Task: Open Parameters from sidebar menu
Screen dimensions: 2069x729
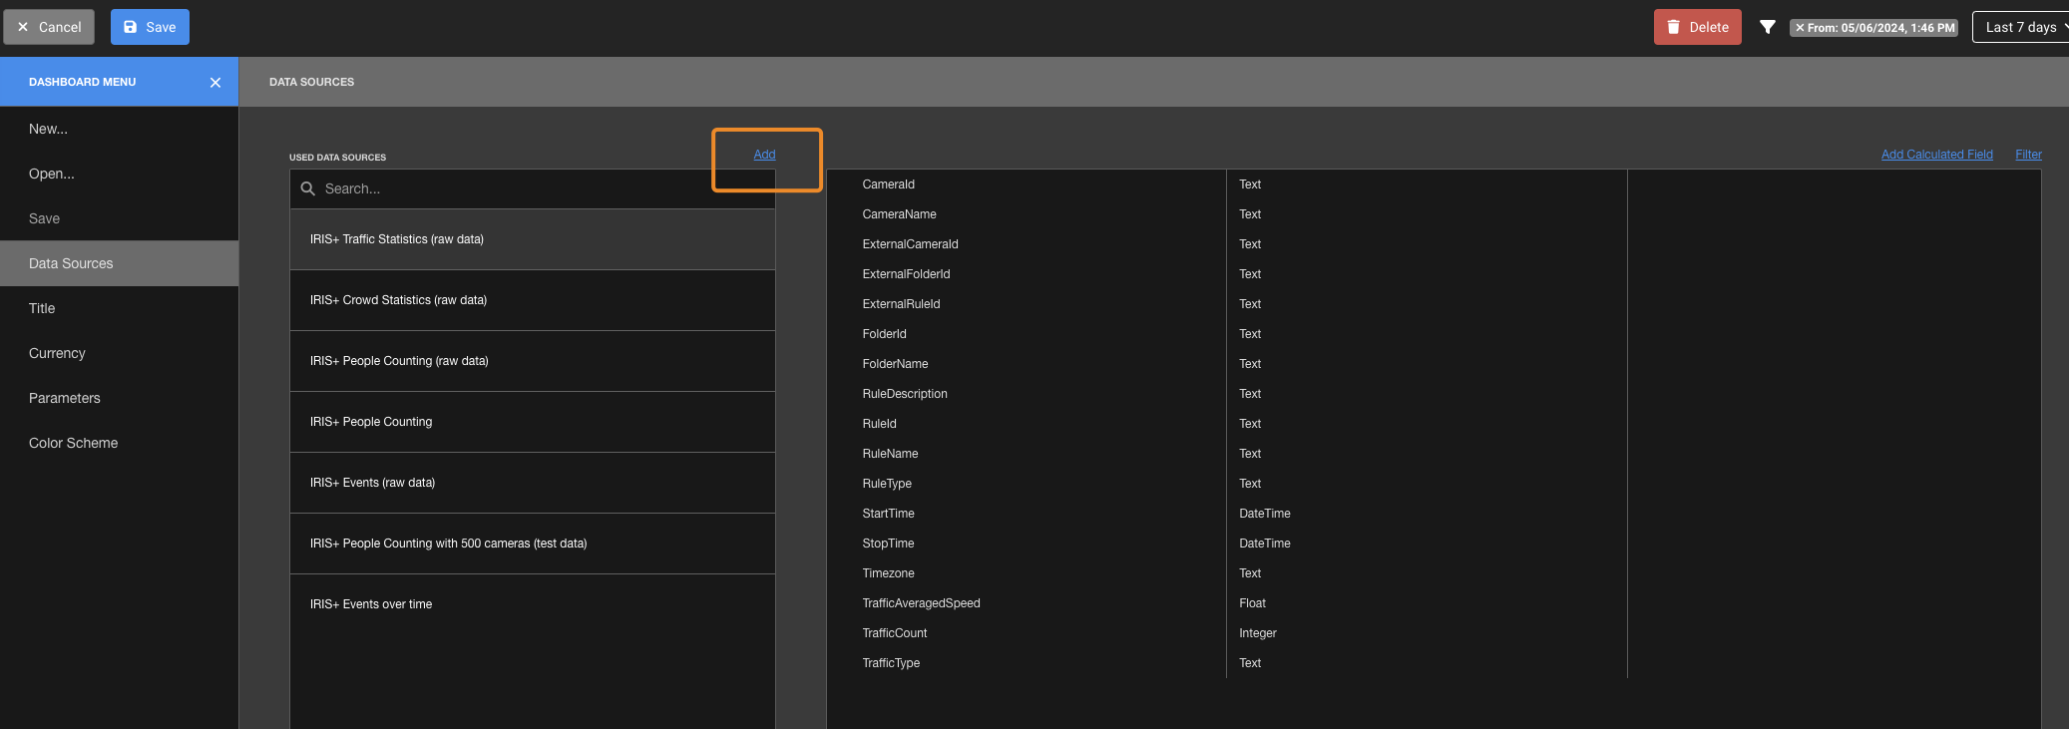Action: point(65,398)
